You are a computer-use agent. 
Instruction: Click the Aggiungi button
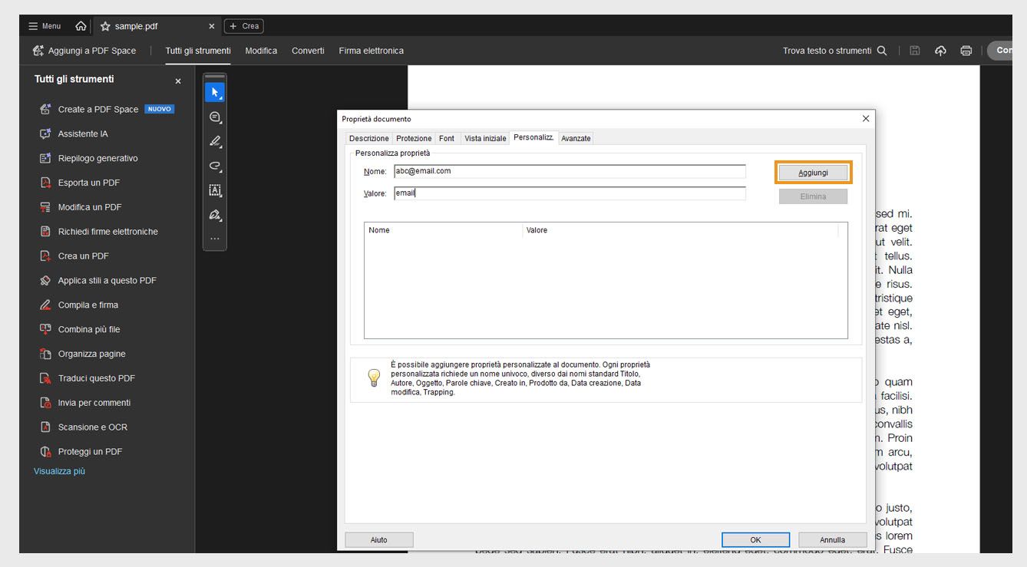[x=813, y=173]
